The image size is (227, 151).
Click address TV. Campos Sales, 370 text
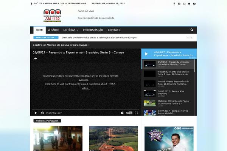[62, 3]
